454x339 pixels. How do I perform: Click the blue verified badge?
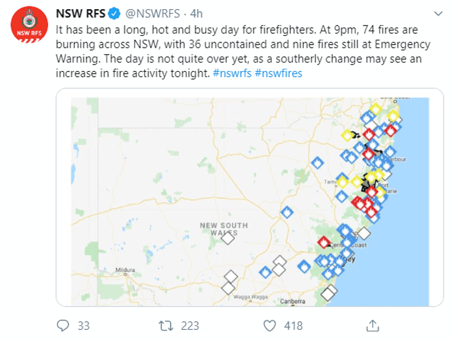113,13
